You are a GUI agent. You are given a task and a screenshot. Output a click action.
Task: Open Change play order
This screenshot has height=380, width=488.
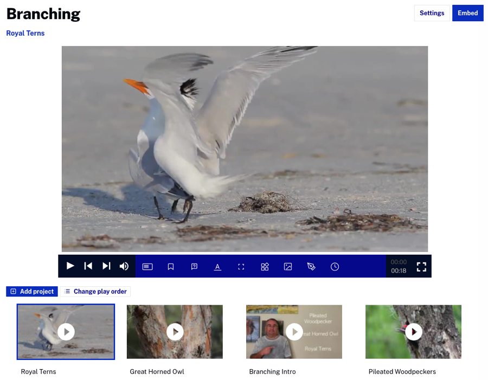pyautogui.click(x=95, y=292)
